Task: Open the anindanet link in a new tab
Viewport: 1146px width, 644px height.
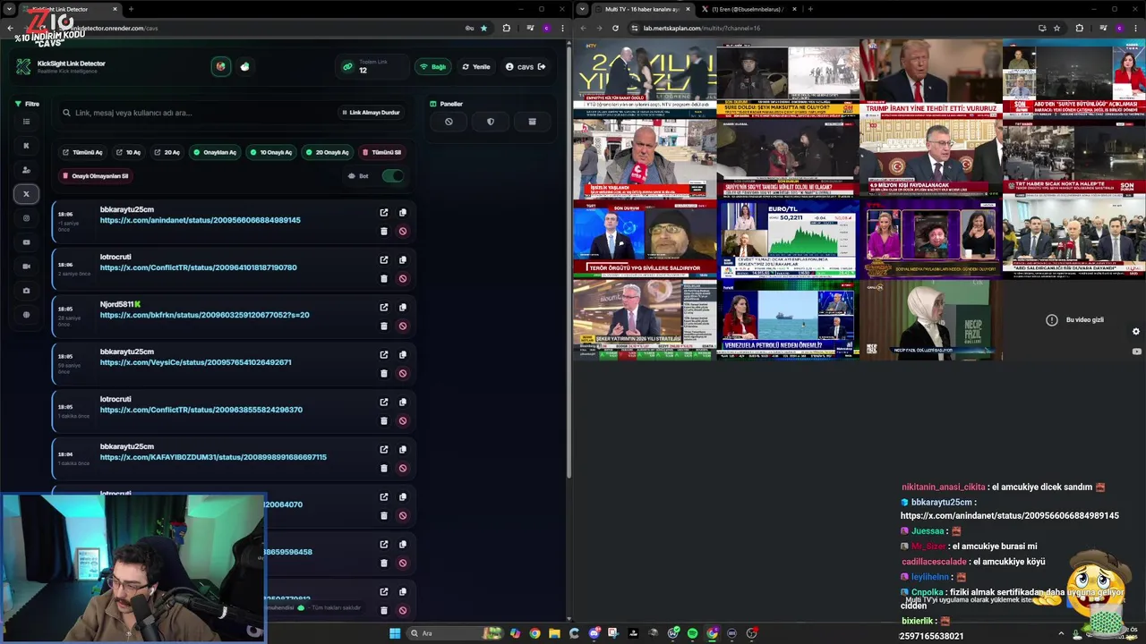Action: point(384,212)
